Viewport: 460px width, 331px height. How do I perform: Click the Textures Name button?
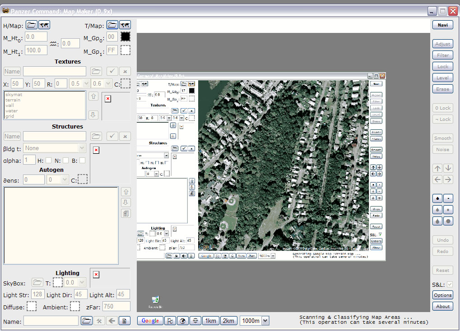[x=12, y=71]
